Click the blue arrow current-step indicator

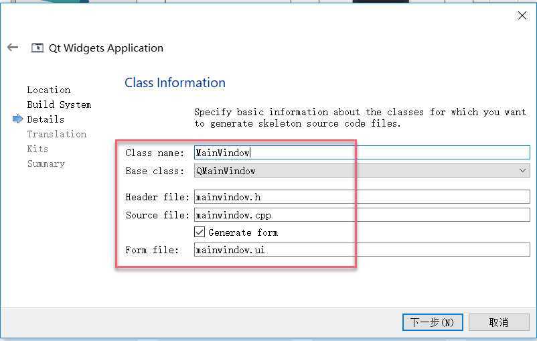[17, 119]
